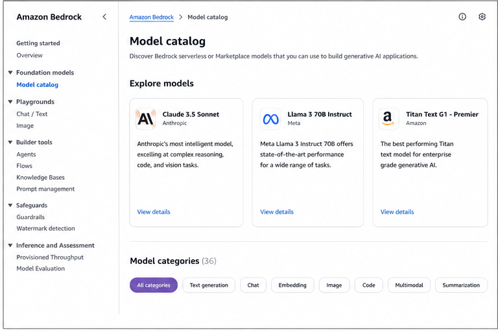Viewport: 498px width, 332px height.
Task: View details for Claude 3.5 Sonnet
Action: [154, 212]
